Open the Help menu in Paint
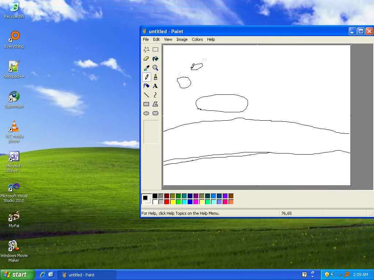This screenshot has height=280, width=374. tap(211, 39)
